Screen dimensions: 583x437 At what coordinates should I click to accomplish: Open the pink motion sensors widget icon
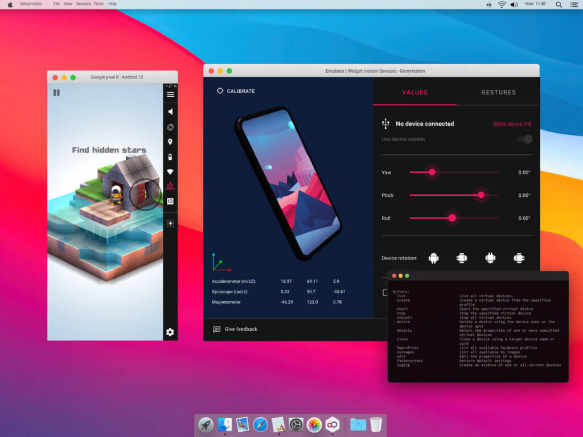pos(170,186)
